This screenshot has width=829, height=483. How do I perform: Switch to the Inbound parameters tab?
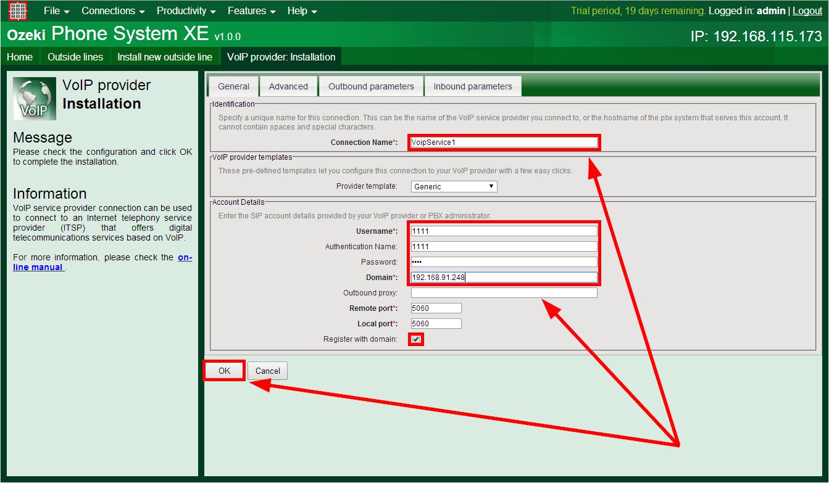[473, 86]
